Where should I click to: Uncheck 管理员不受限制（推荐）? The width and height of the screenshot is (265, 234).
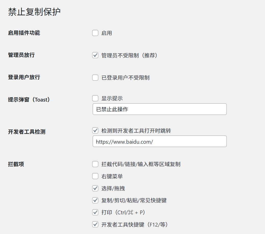pos(95,55)
